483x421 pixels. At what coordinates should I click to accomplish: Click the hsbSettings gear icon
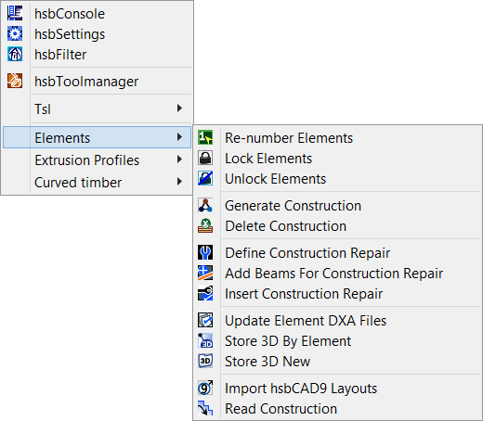pyautogui.click(x=15, y=33)
